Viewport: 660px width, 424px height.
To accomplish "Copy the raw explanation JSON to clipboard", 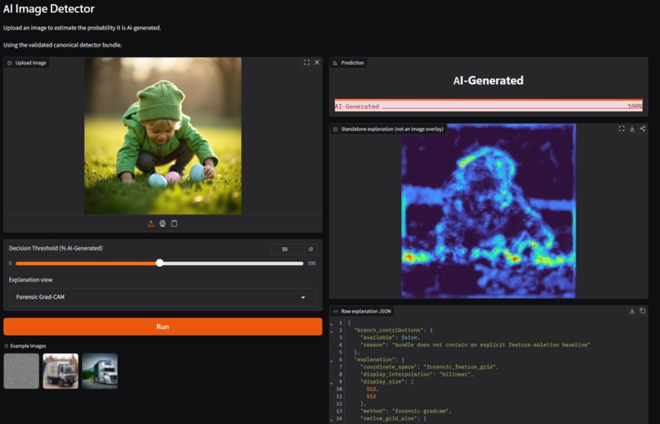I will (643, 311).
